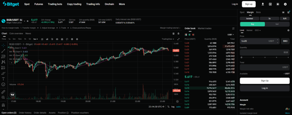292x115 pixels.
Task: Click the quantity percentage slider
Action: click(265, 57)
